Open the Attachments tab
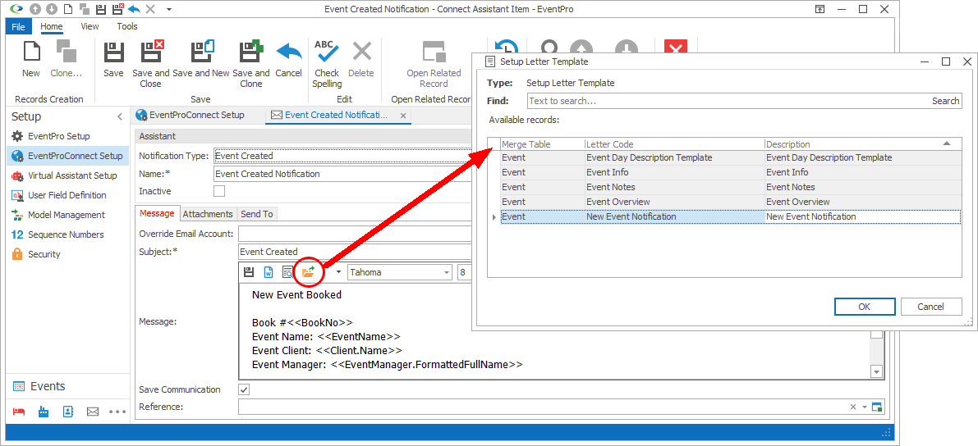This screenshot has height=446, width=978. coord(208,214)
